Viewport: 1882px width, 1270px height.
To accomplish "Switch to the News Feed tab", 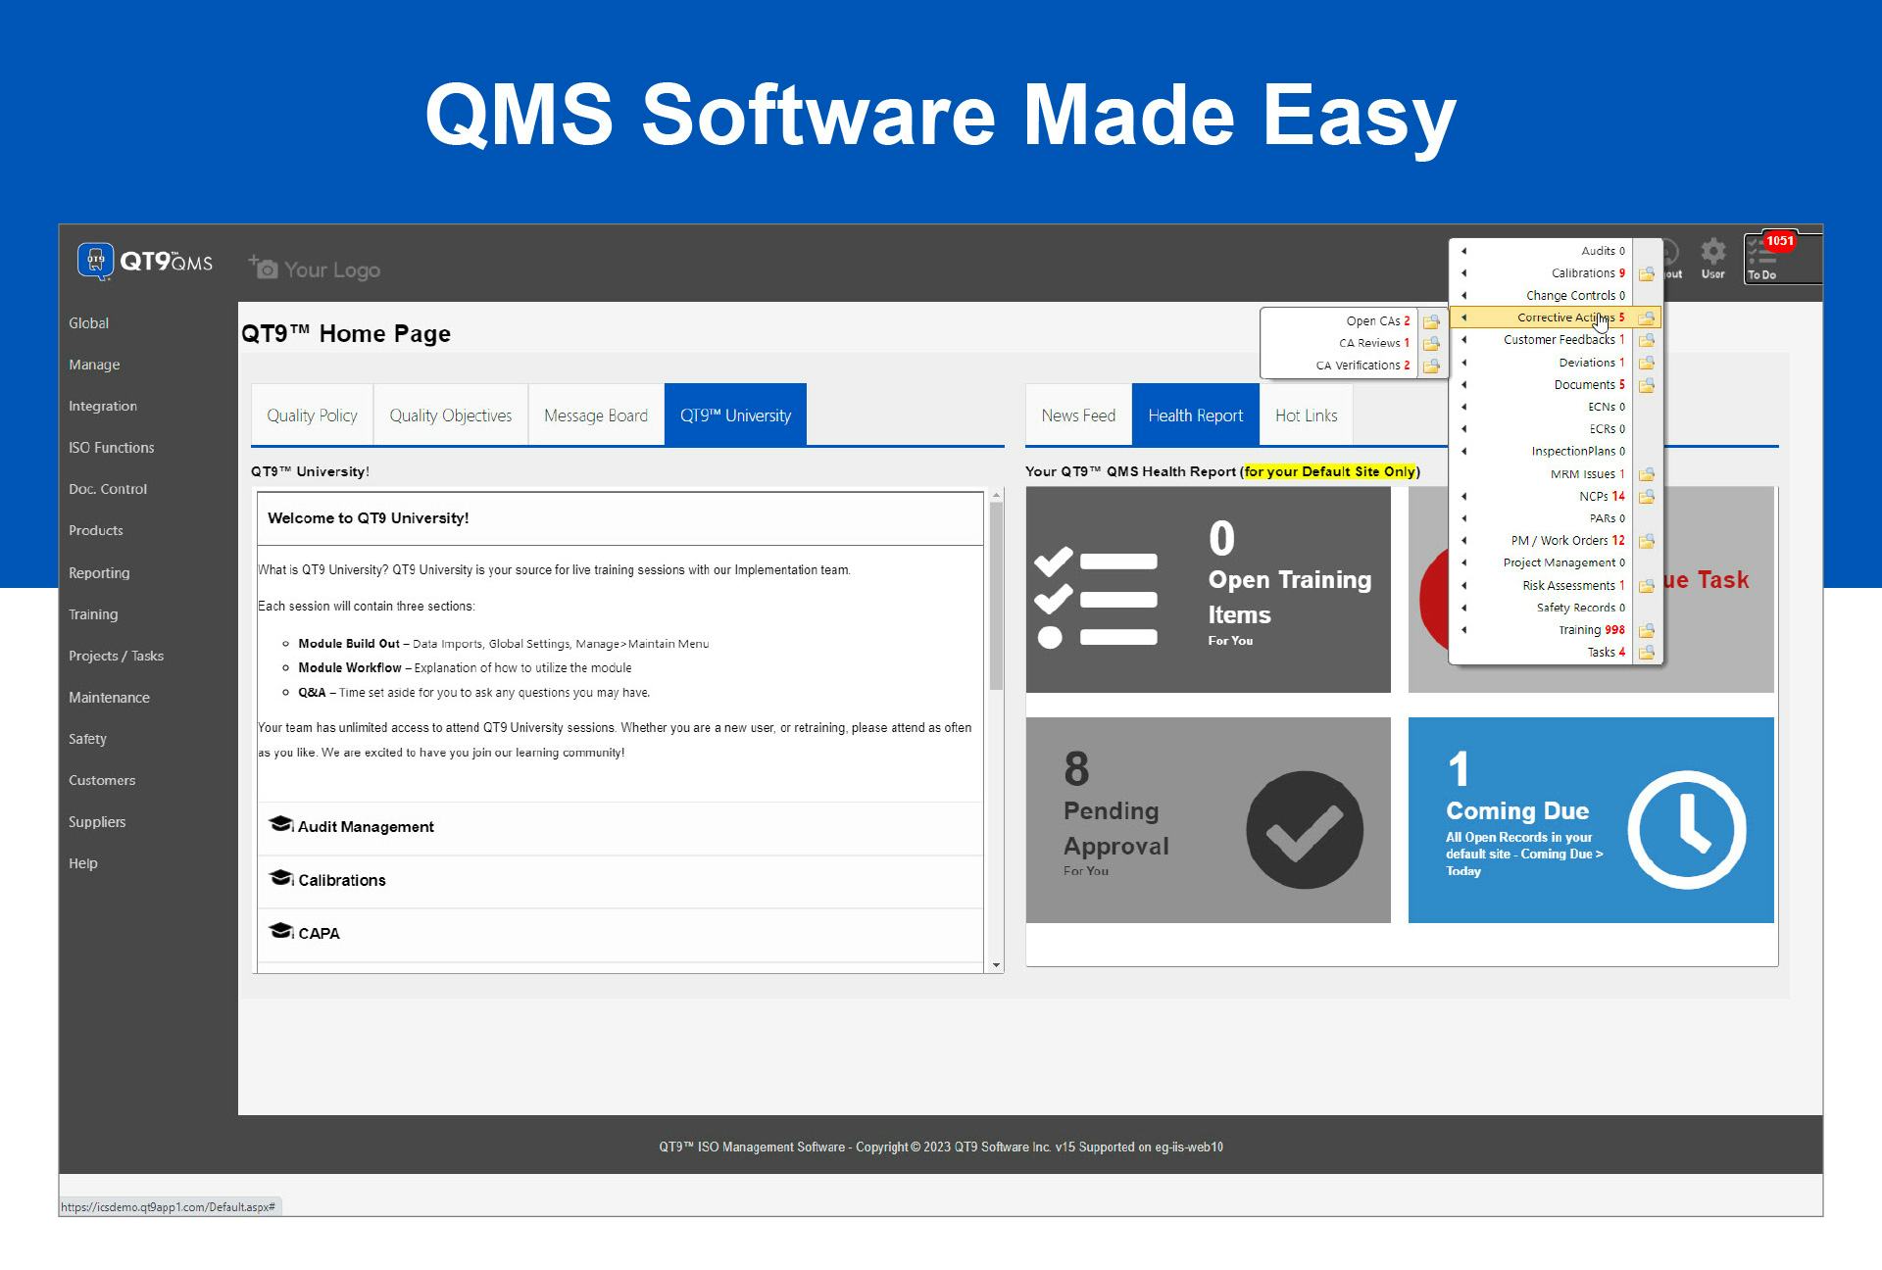I will tap(1078, 415).
